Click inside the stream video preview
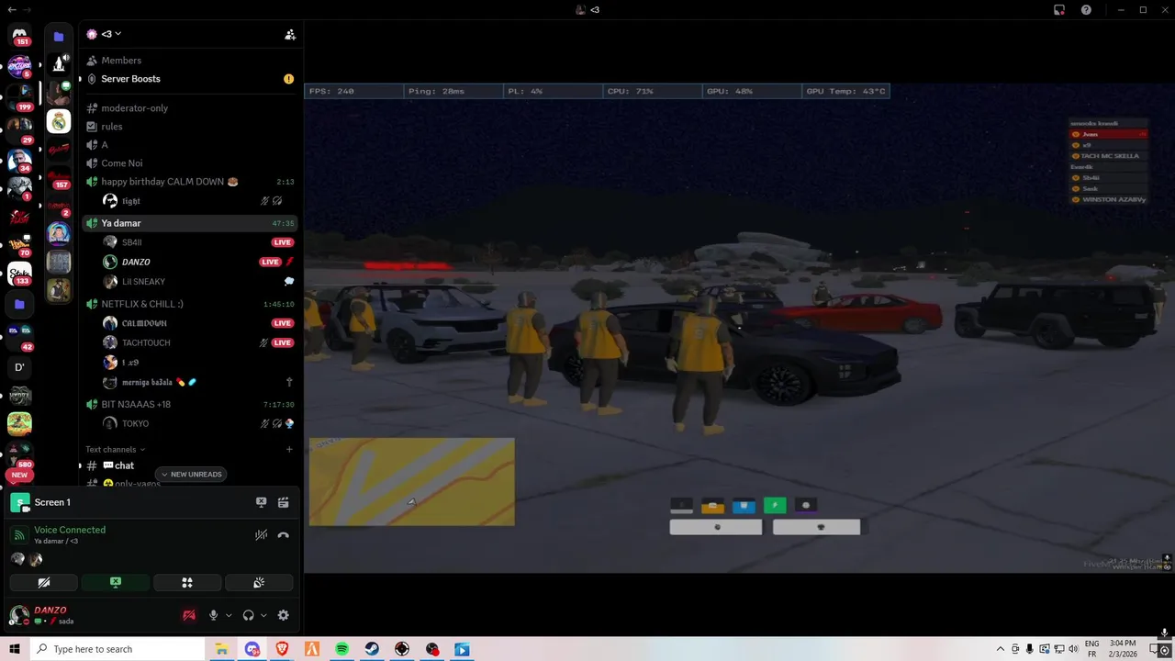Viewport: 1175px width, 661px height. click(x=739, y=328)
